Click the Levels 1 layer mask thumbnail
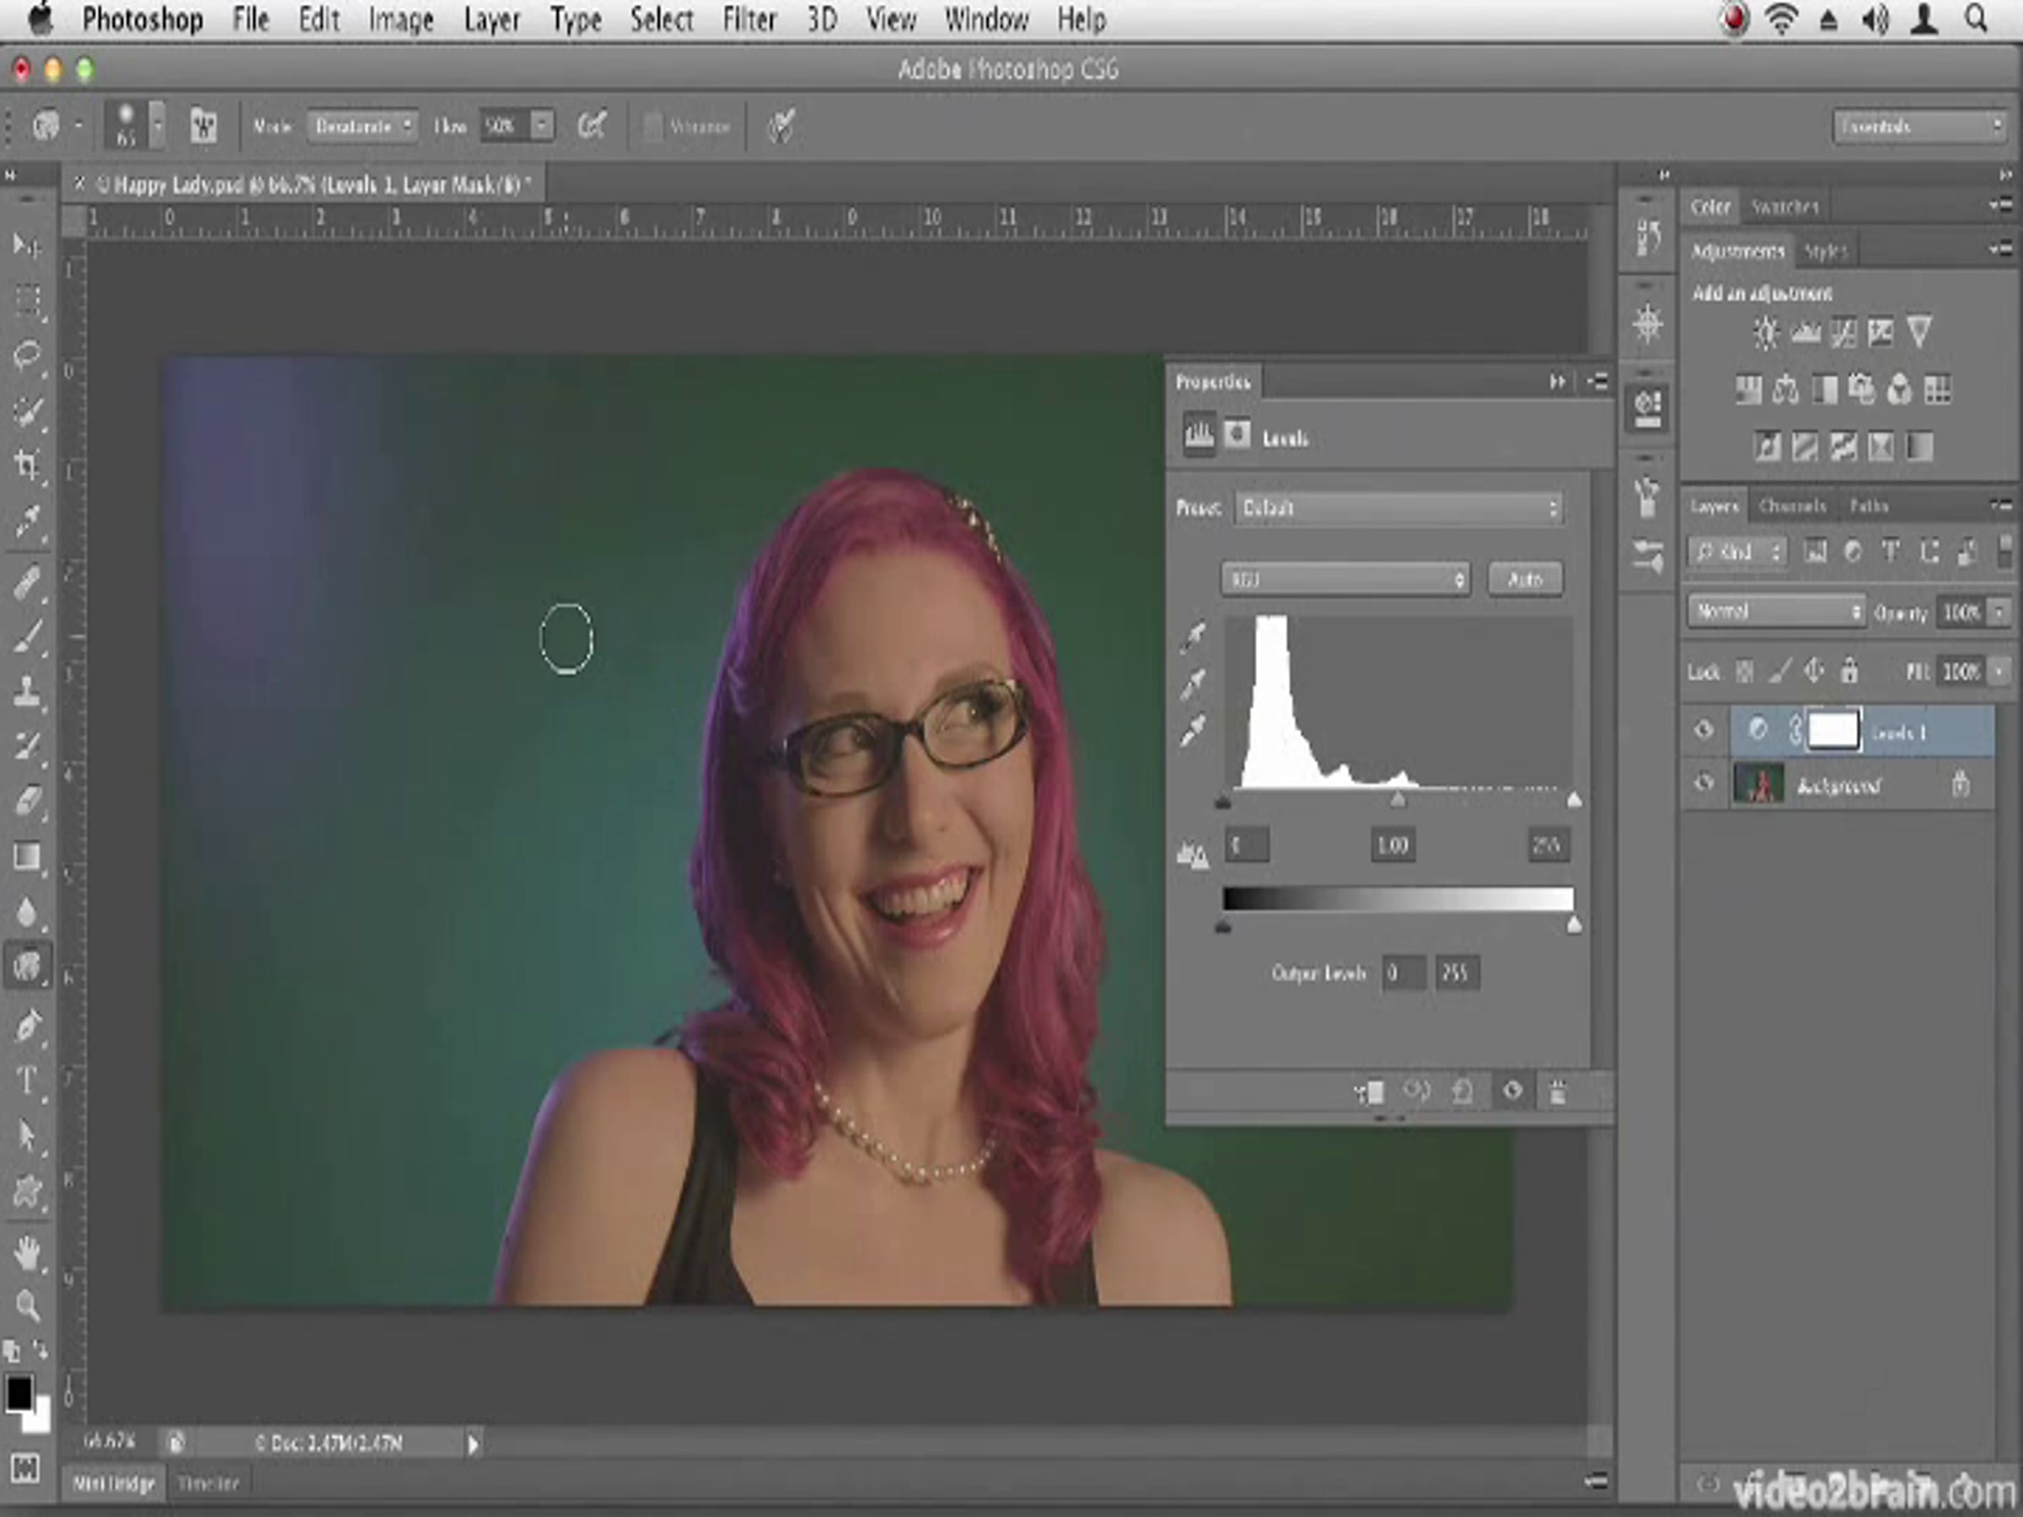 coord(1833,730)
